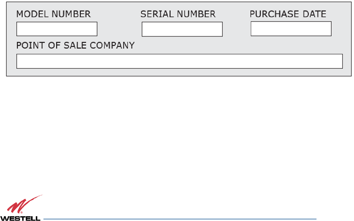The height and width of the screenshot is (221, 354).
Task: Click the PURCHASE DATE label
Action: pyautogui.click(x=288, y=14)
